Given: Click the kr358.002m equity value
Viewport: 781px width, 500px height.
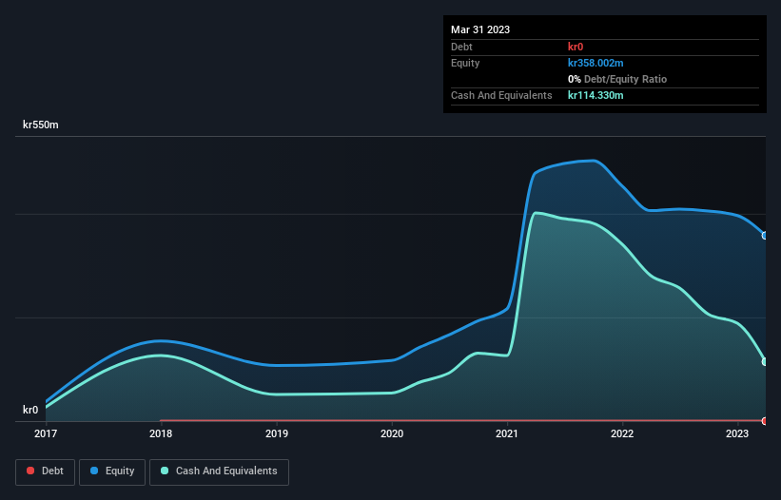Looking at the screenshot, I should point(596,63).
